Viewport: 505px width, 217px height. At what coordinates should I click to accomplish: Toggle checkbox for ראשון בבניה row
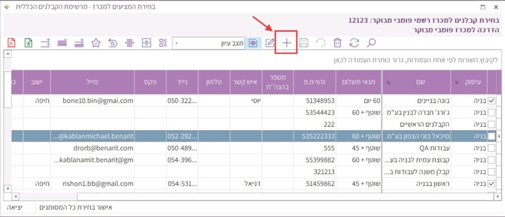tap(491, 183)
